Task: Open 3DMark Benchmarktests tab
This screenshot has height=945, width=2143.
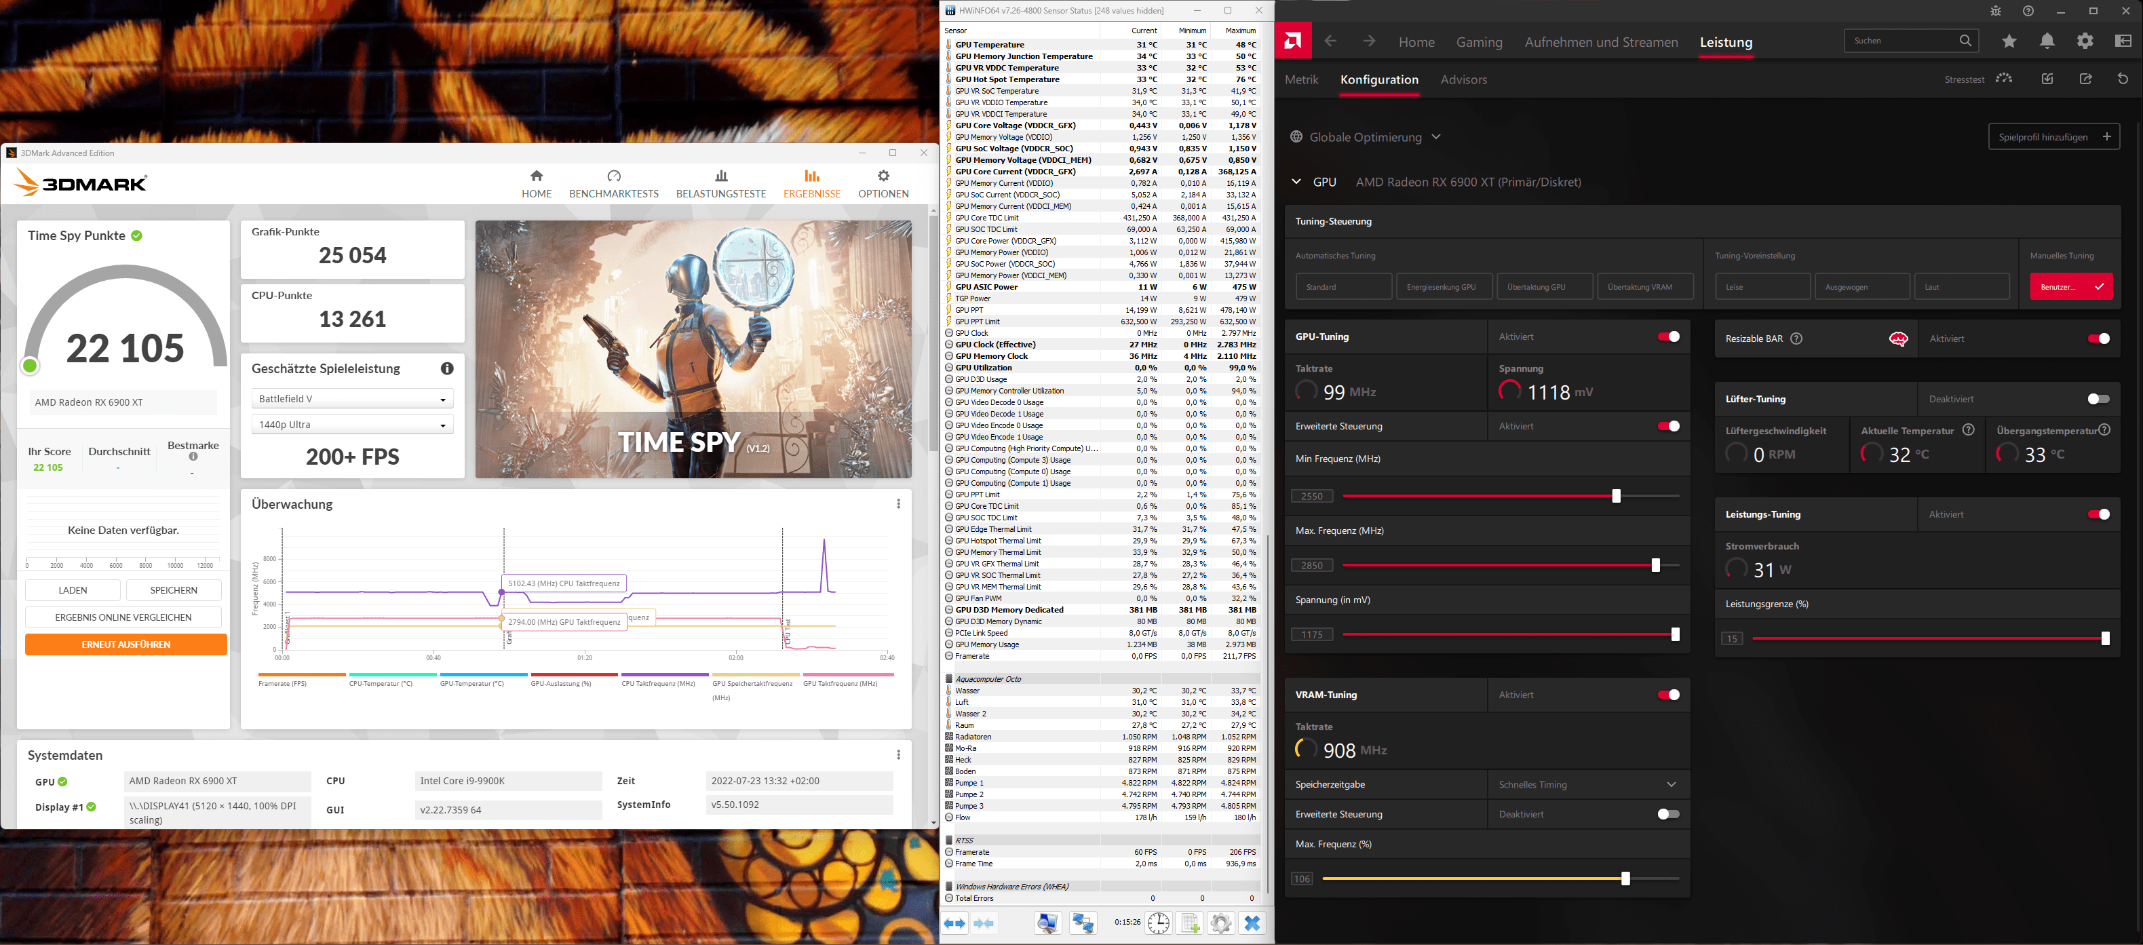Action: pos(614,184)
